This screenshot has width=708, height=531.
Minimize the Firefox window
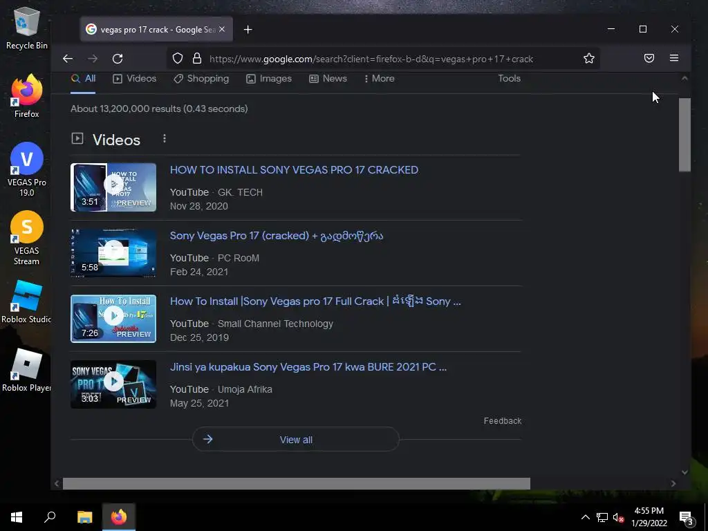[611, 29]
